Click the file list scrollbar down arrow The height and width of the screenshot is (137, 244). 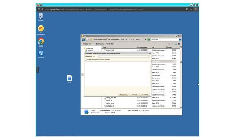(181, 107)
